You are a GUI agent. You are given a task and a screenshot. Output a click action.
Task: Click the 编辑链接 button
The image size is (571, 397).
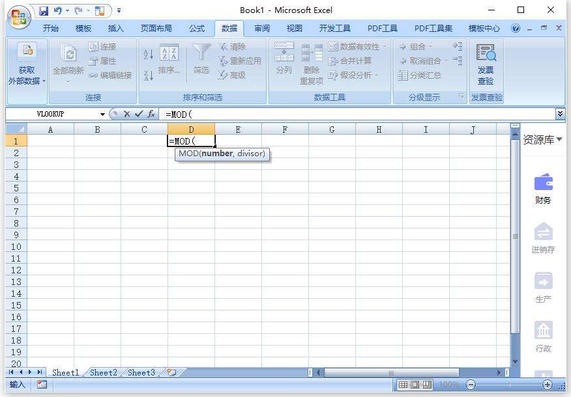(110, 75)
